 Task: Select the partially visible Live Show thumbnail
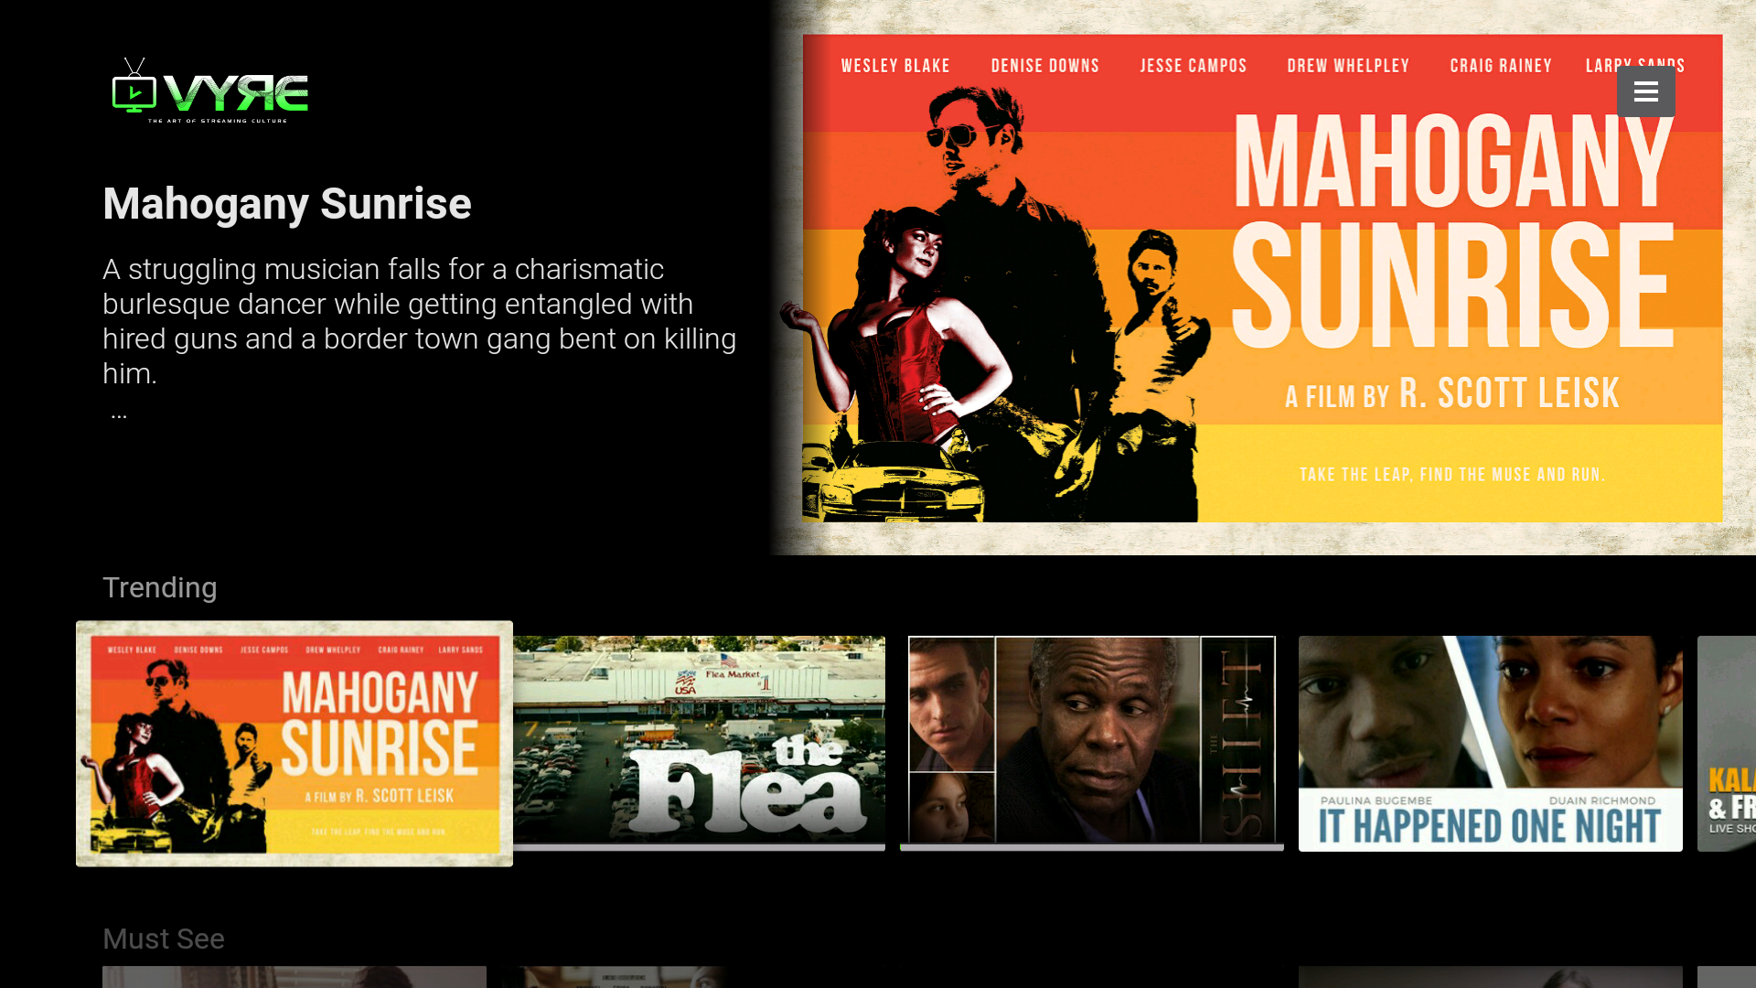[1727, 743]
